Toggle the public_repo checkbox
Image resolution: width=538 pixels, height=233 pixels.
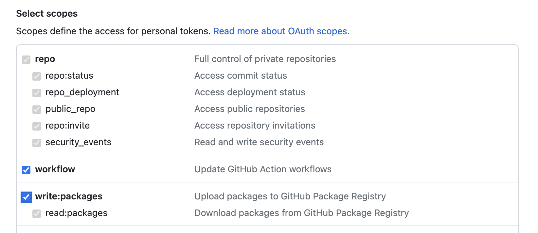point(37,110)
